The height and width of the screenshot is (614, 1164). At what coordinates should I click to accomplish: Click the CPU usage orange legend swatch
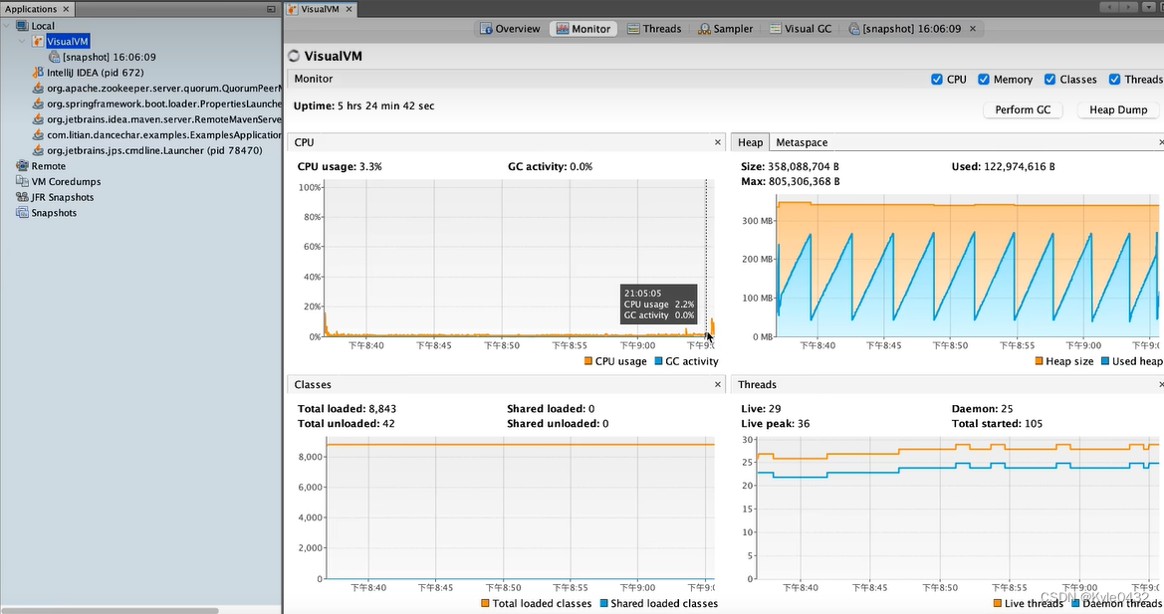[x=587, y=361]
